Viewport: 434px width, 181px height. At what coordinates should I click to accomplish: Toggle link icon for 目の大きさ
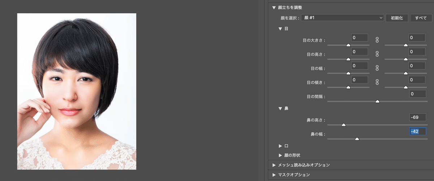pos(376,39)
